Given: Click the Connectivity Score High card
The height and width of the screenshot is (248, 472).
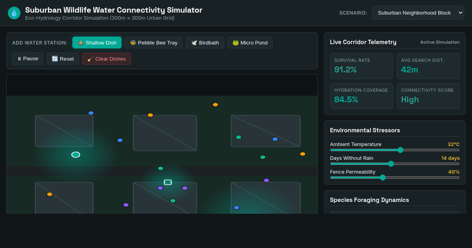Looking at the screenshot, I should pyautogui.click(x=428, y=96).
